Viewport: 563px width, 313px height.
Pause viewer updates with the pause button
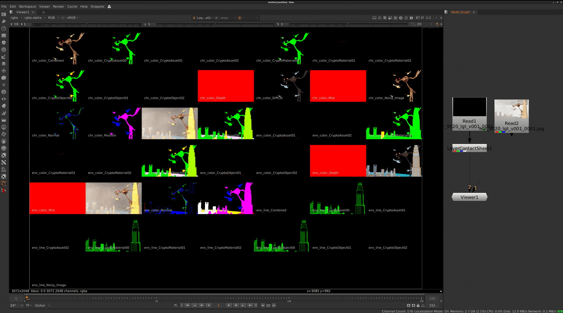pyautogui.click(x=411, y=18)
